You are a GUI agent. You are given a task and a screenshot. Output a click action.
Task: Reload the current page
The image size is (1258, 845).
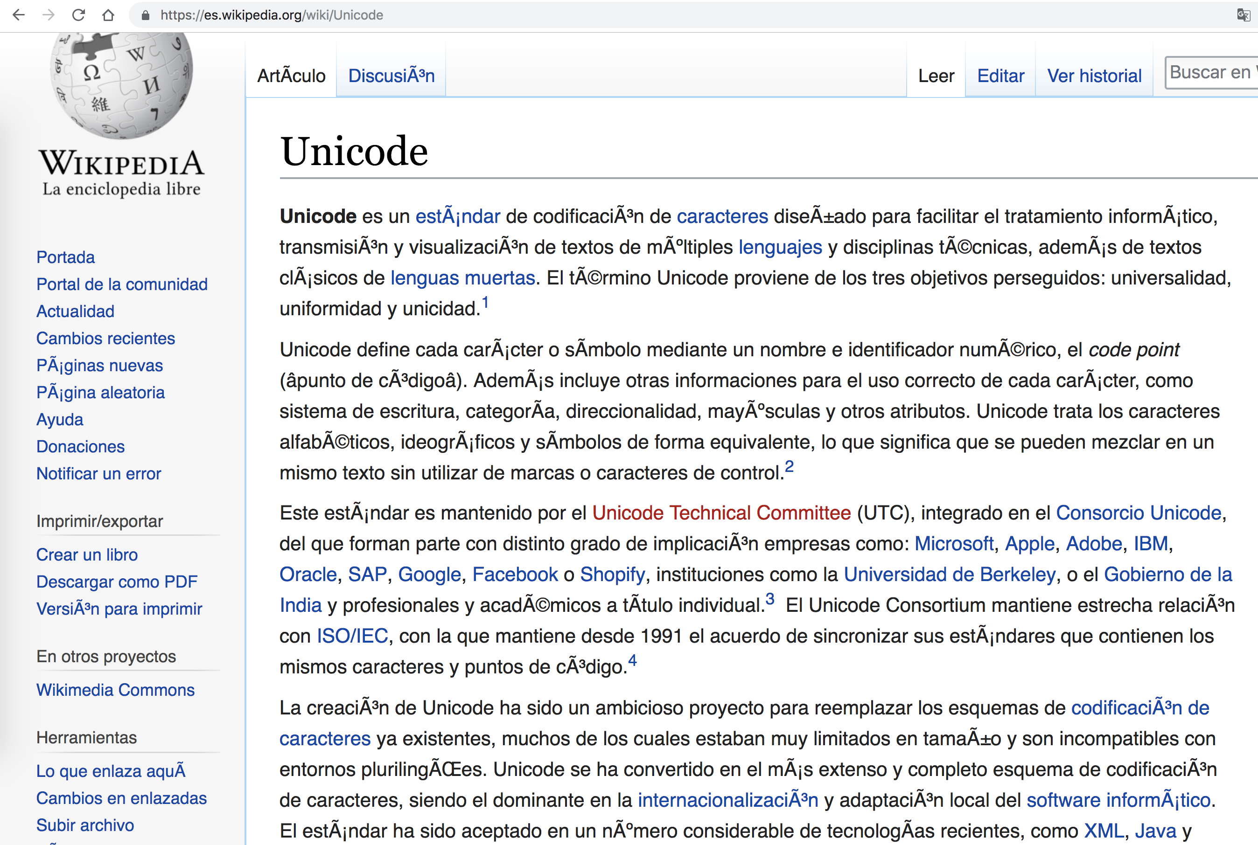click(x=79, y=15)
